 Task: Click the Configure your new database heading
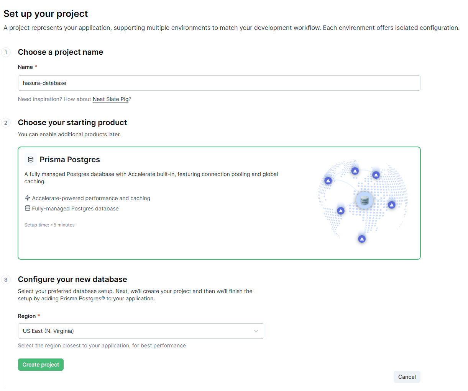pos(72,279)
